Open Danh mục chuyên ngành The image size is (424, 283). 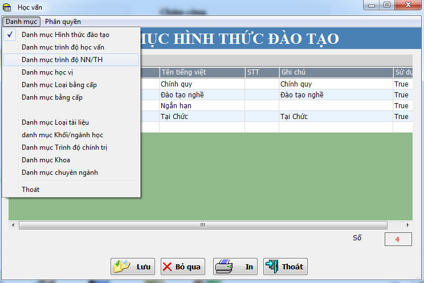click(60, 173)
